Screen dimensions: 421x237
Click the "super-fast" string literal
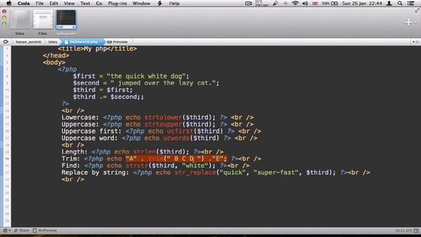point(276,172)
